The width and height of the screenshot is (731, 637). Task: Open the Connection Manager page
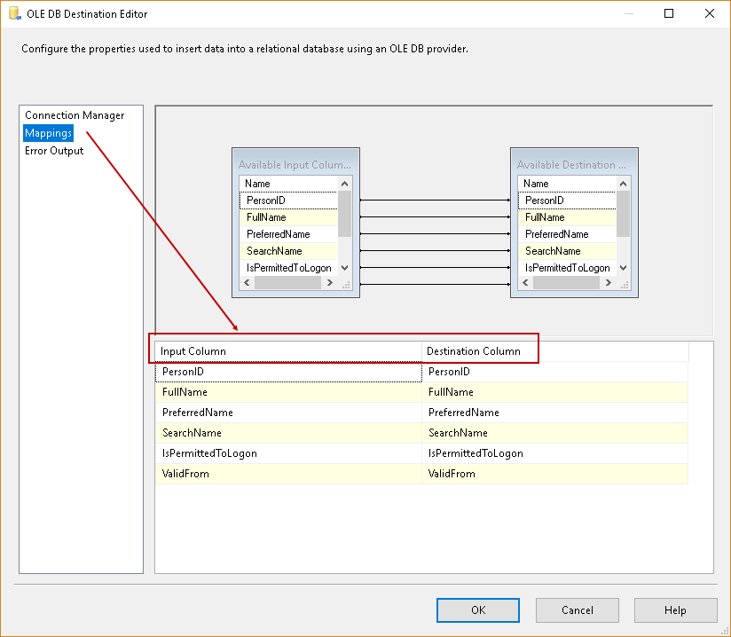click(75, 115)
